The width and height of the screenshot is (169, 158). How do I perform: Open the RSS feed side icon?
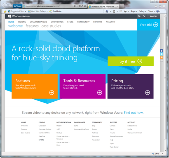pyautogui.click(x=161, y=57)
